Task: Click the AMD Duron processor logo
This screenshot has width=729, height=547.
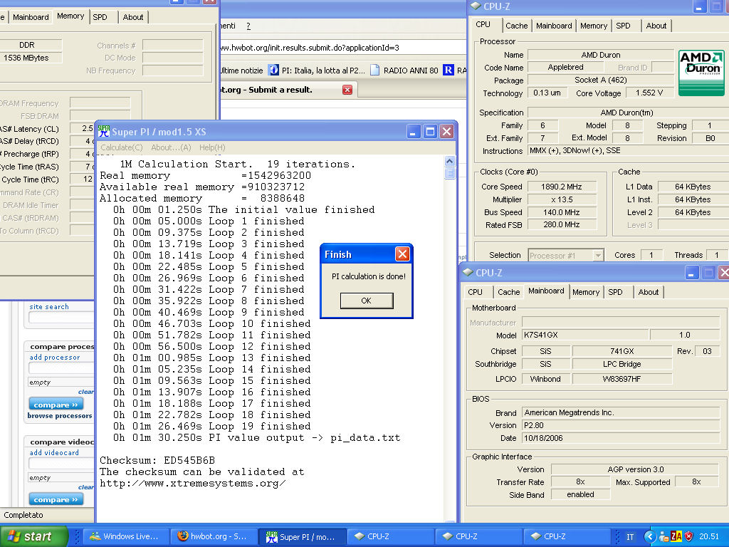Action: pyautogui.click(x=701, y=73)
